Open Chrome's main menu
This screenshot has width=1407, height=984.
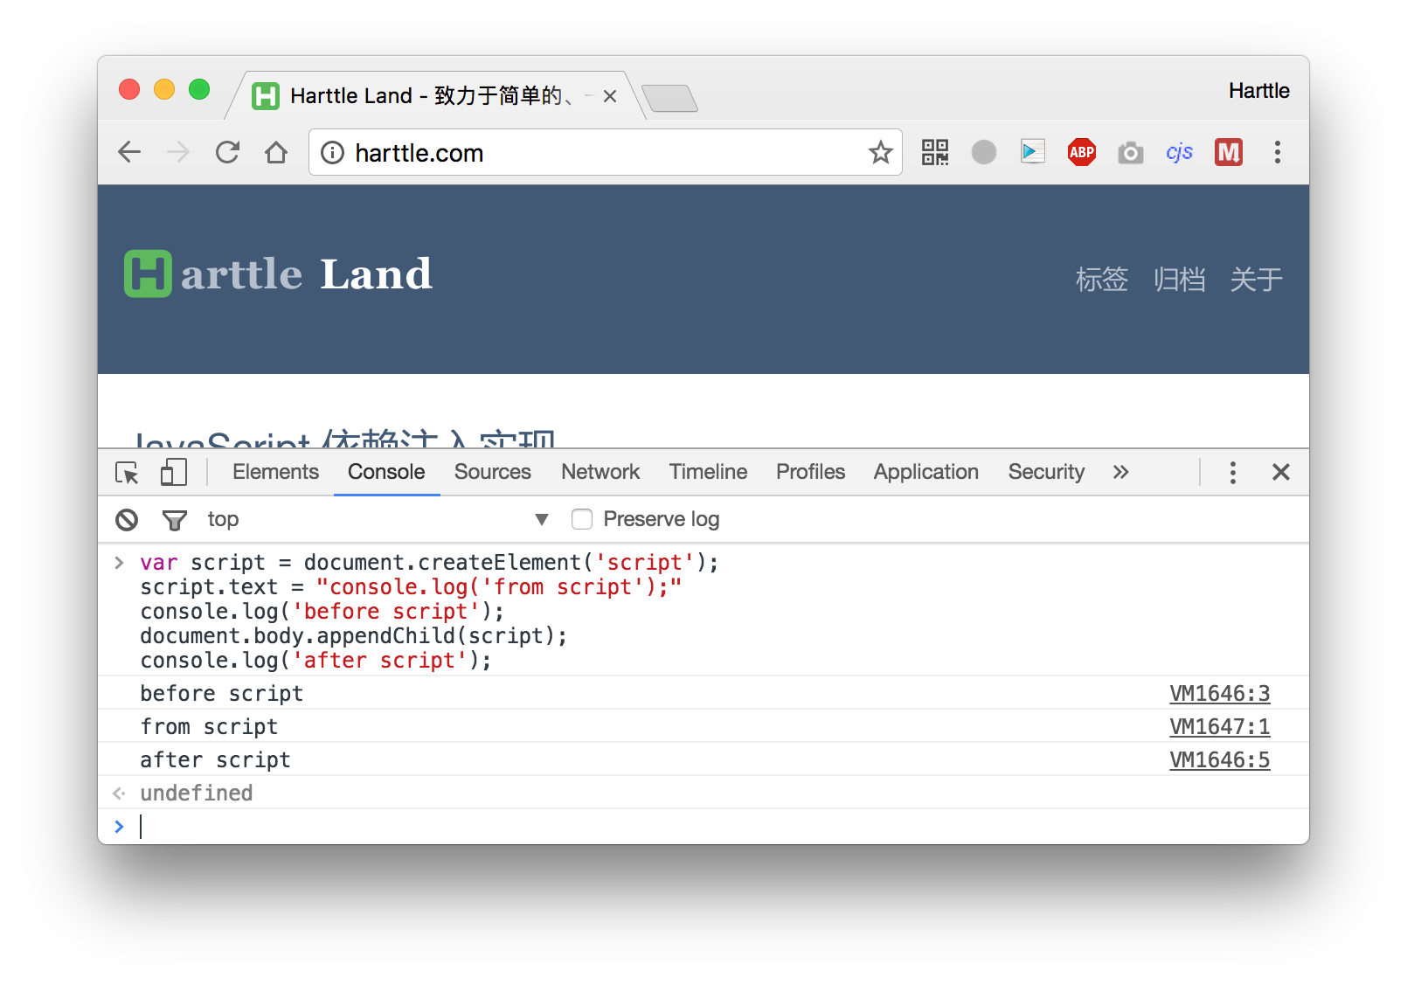coord(1278,152)
